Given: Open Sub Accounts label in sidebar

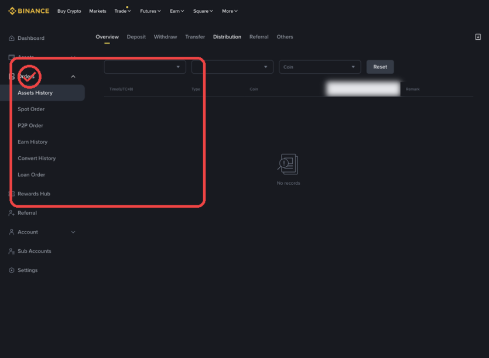Looking at the screenshot, I should tap(35, 251).
